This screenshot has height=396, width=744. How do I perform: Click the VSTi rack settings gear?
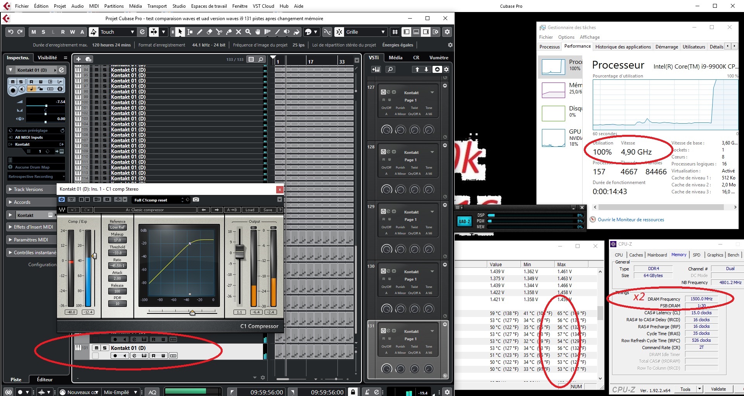click(446, 69)
